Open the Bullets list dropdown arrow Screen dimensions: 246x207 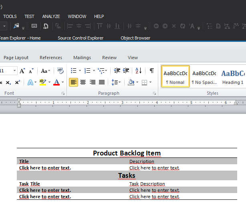(x=80, y=71)
